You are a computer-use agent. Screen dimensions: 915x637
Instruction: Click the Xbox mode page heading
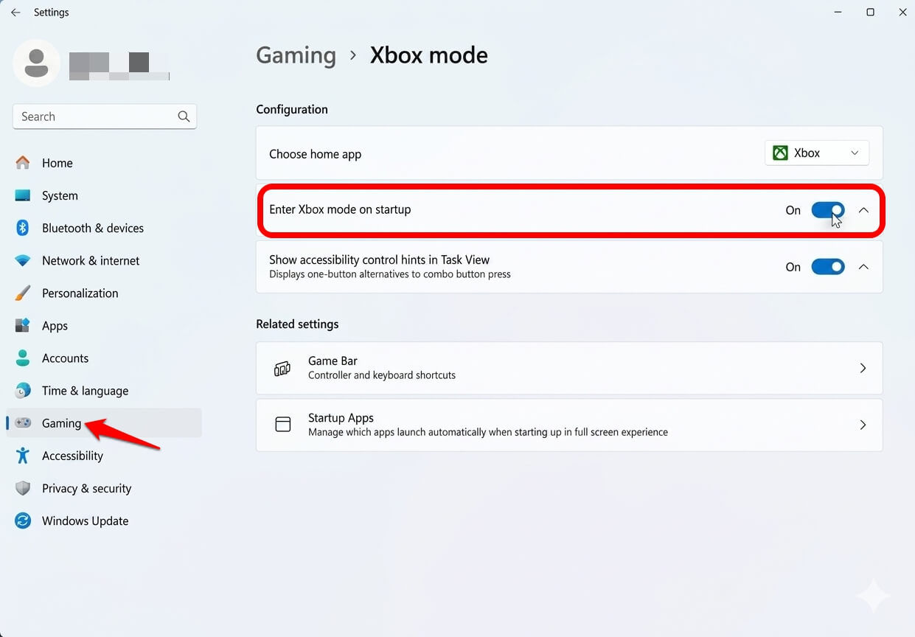(x=428, y=55)
